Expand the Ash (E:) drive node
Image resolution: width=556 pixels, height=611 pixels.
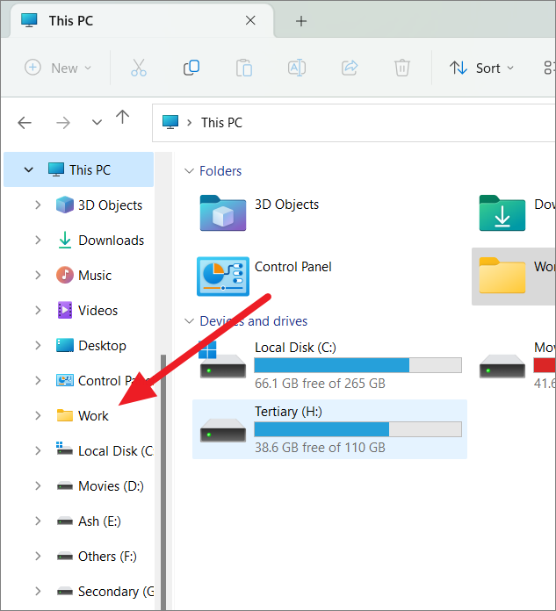(38, 521)
